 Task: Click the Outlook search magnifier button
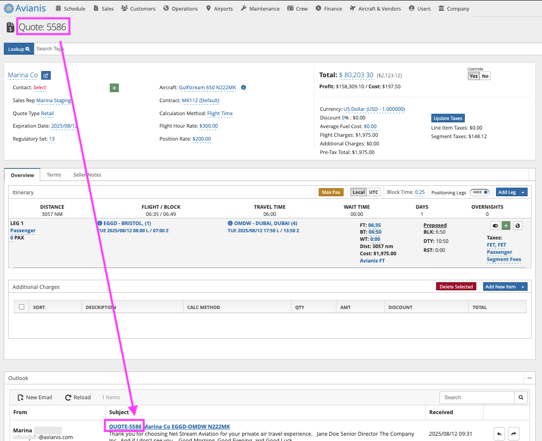(x=520, y=397)
